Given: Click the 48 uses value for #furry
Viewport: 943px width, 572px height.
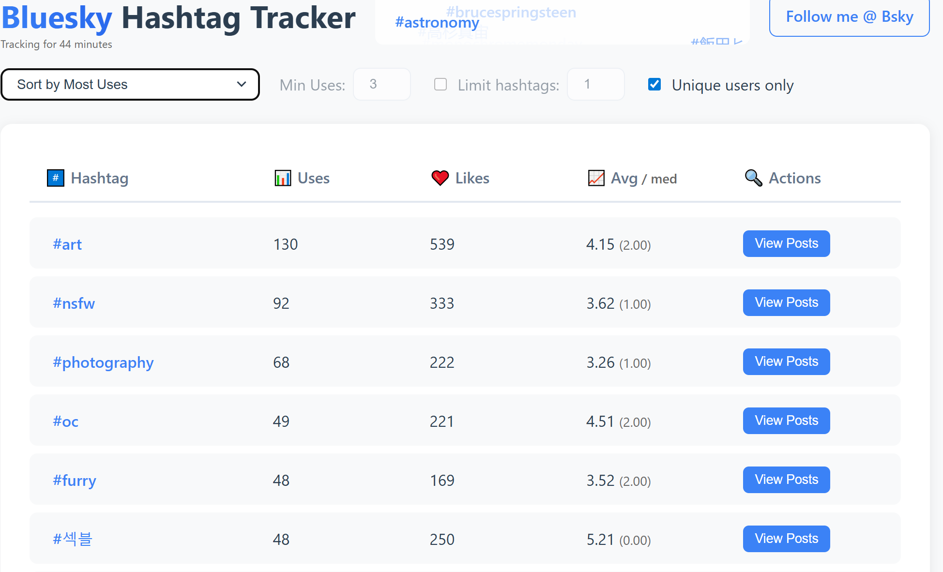Looking at the screenshot, I should click(281, 481).
